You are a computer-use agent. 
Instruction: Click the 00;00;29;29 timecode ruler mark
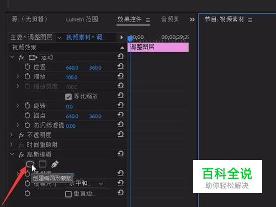click(175, 37)
